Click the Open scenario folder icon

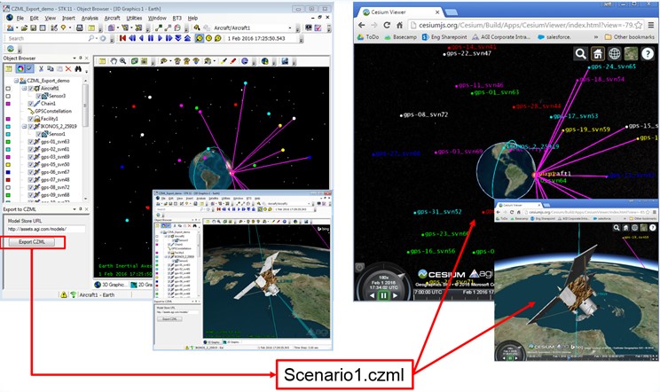pos(25,27)
